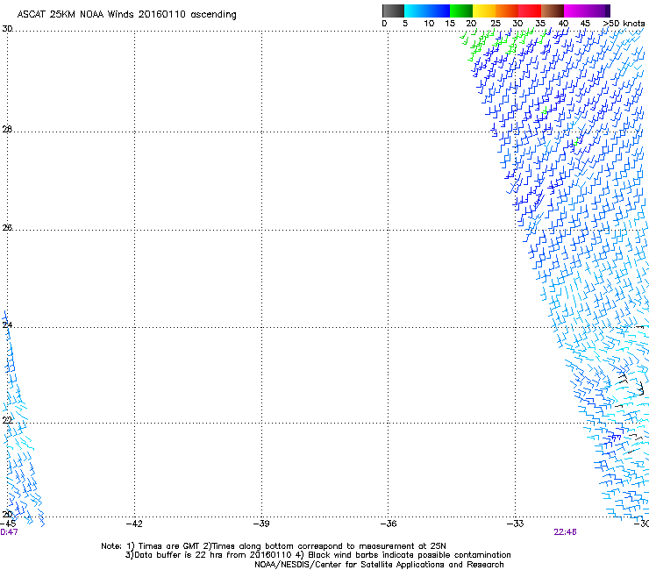Click the longitude label '-33'
The width and height of the screenshot is (649, 570).
(x=516, y=524)
